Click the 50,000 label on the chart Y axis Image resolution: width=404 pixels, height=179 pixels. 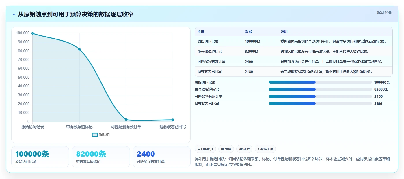(x=23, y=77)
